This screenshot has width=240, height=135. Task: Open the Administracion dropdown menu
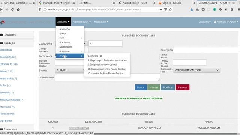pos(82,22)
